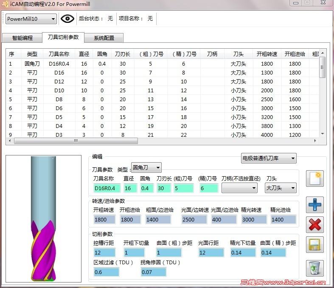Click the 类型 column header
Viewport: 334px width, 288px height.
click(x=32, y=54)
